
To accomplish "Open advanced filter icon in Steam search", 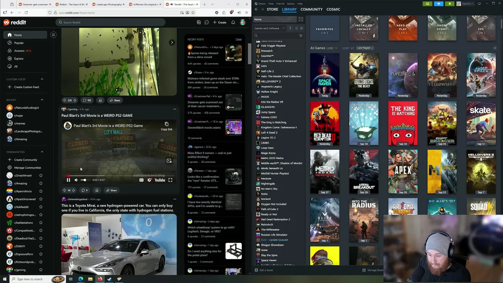I will (301, 36).
